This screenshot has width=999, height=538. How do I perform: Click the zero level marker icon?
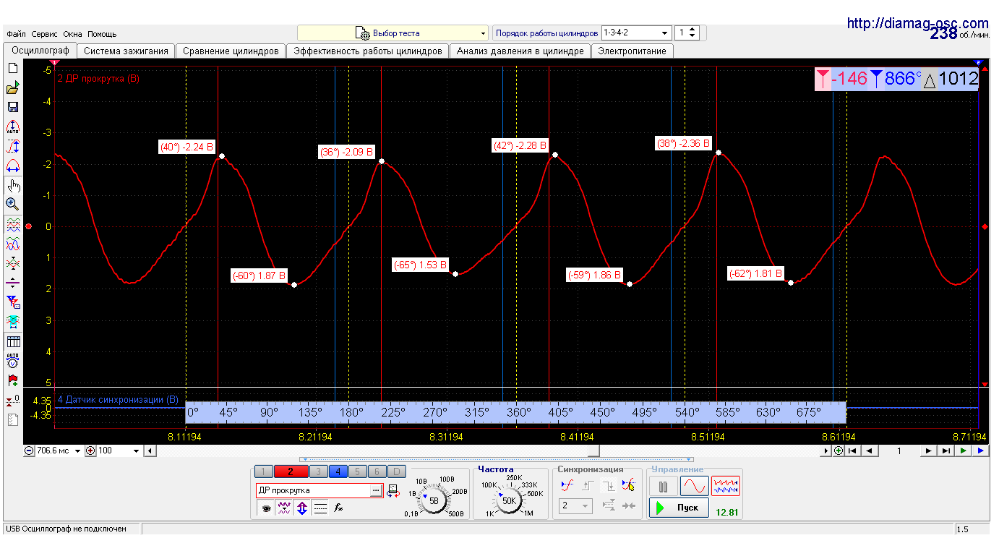pyautogui.click(x=12, y=400)
